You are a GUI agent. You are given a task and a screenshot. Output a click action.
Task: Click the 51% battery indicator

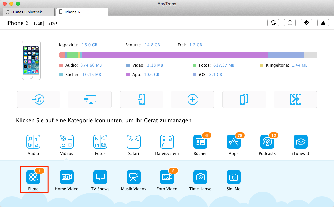point(52,23)
